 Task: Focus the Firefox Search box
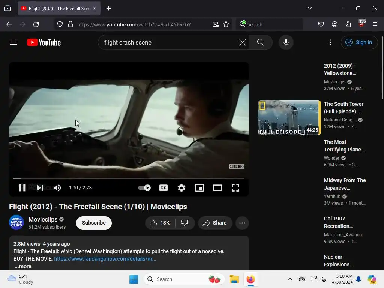(269, 24)
